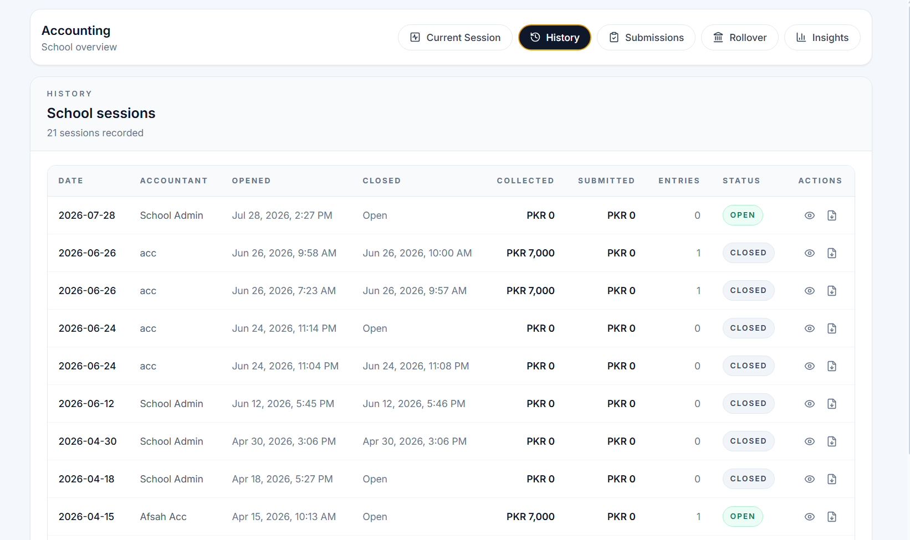Click 'Jun 24, 2026, 11:08 PM' closed time
910x540 pixels.
(416, 366)
